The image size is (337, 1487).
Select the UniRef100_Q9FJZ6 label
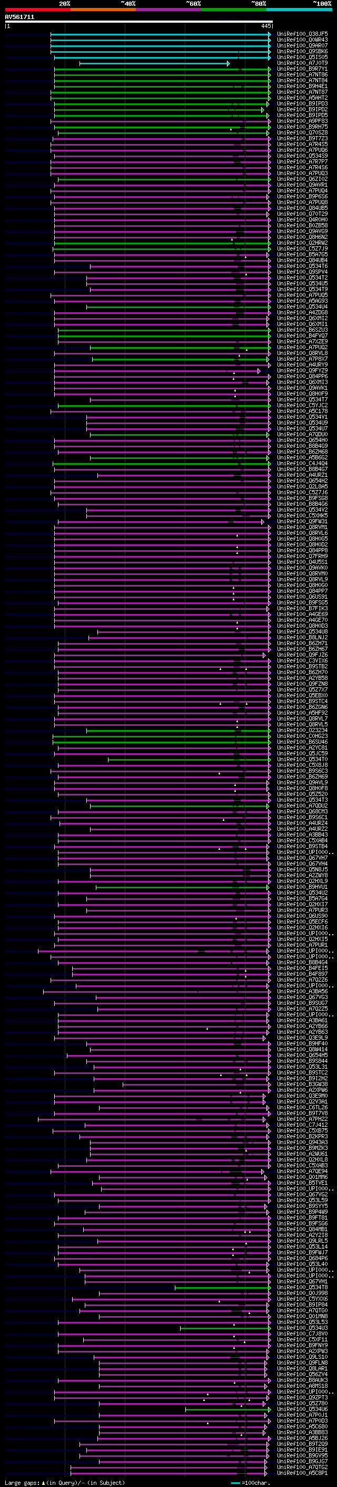[302, 655]
